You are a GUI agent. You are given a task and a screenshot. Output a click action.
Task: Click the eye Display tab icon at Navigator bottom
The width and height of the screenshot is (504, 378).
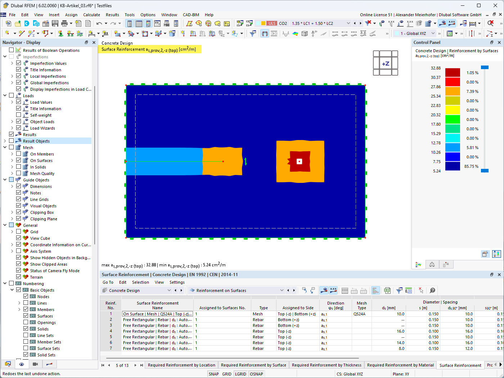click(x=22, y=364)
